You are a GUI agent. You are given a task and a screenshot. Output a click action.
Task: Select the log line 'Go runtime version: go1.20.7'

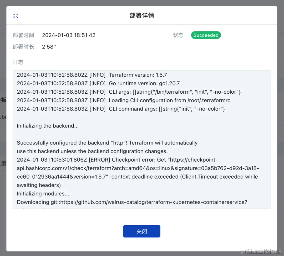(x=98, y=83)
